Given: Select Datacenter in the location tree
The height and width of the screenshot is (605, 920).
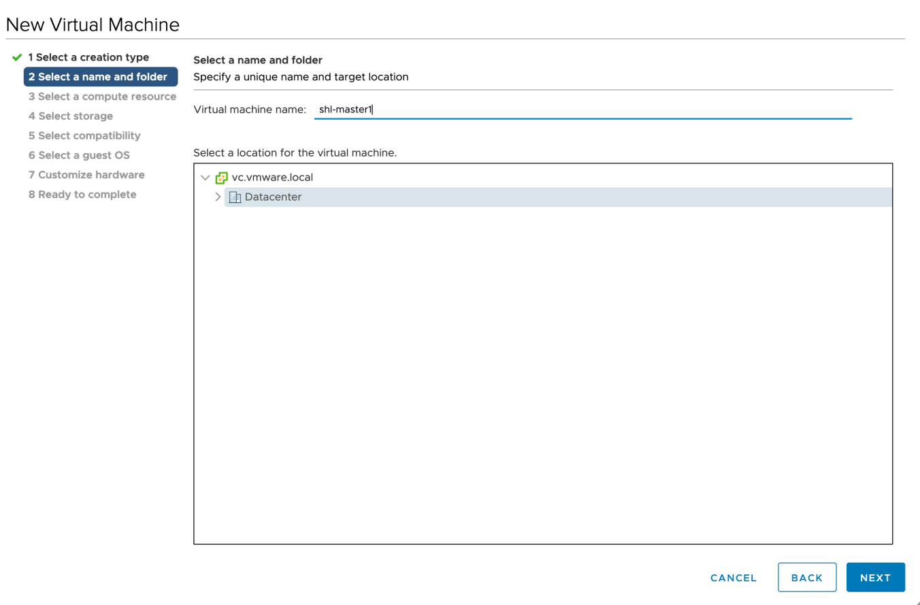Looking at the screenshot, I should point(274,197).
